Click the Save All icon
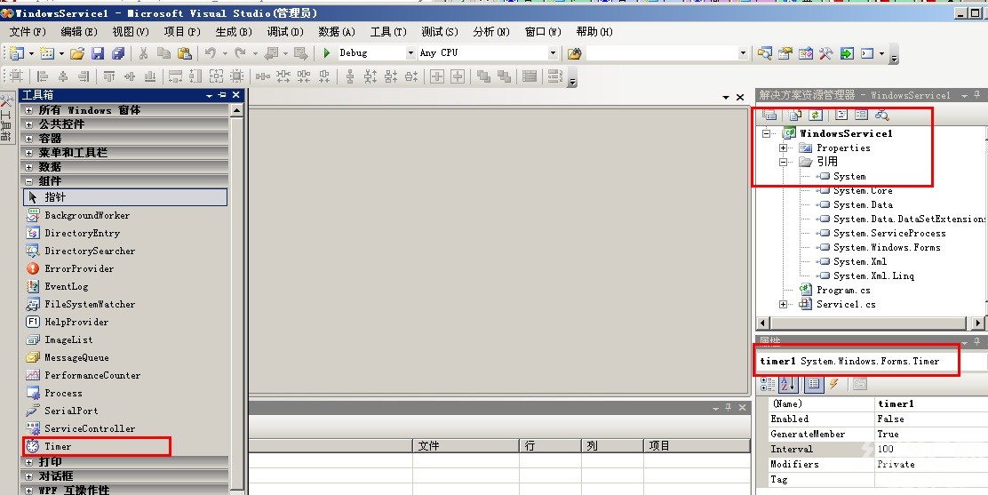The width and height of the screenshot is (988, 495). coord(118,53)
